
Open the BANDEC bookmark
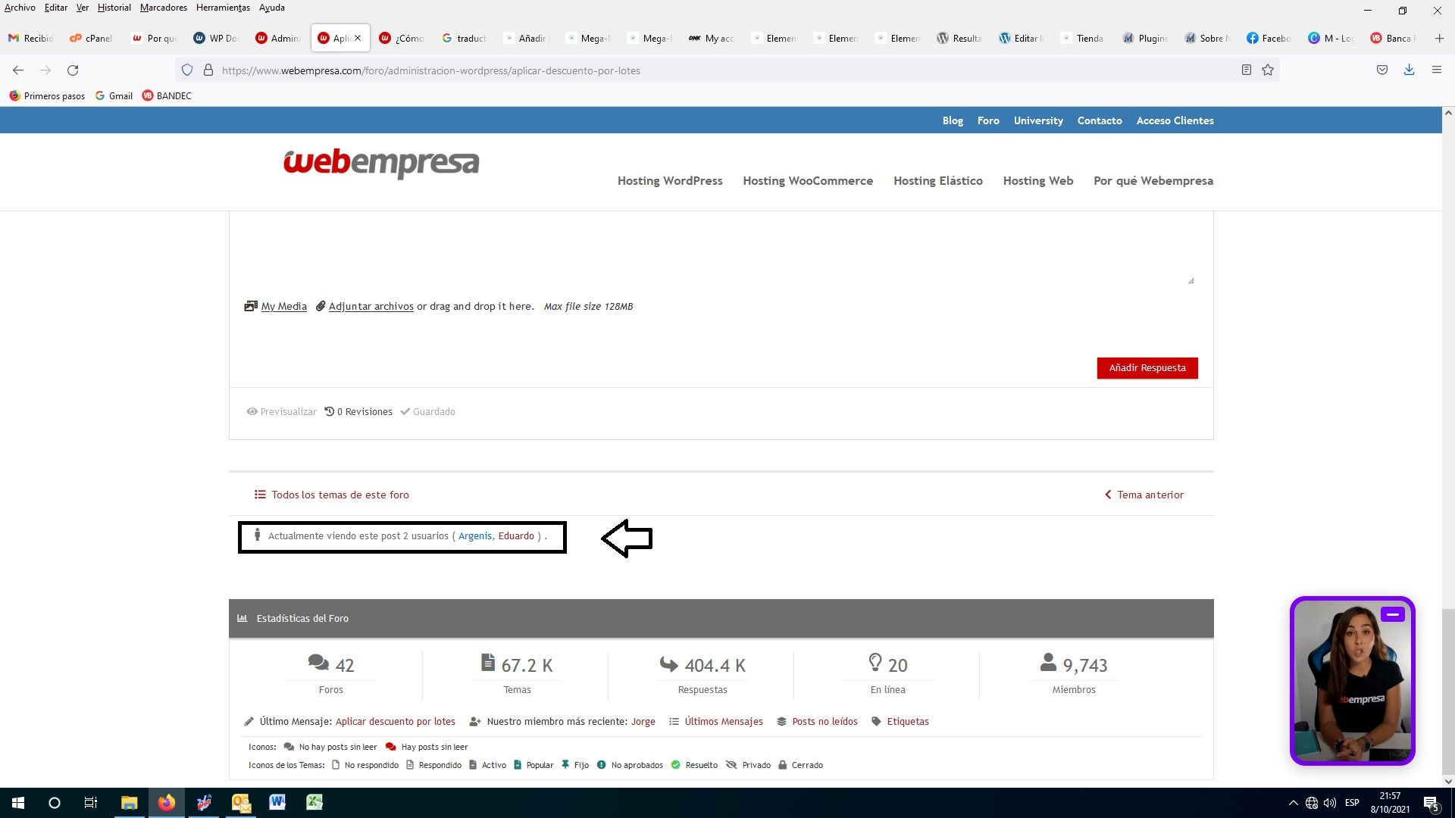[167, 95]
